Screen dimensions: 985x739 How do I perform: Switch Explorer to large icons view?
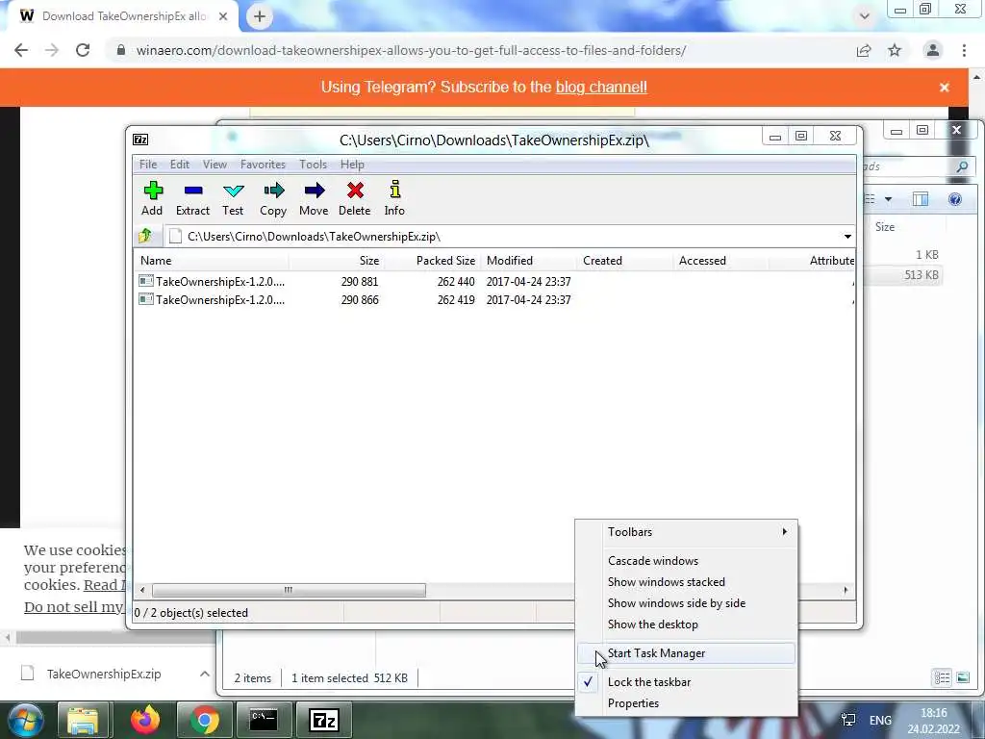[963, 677]
